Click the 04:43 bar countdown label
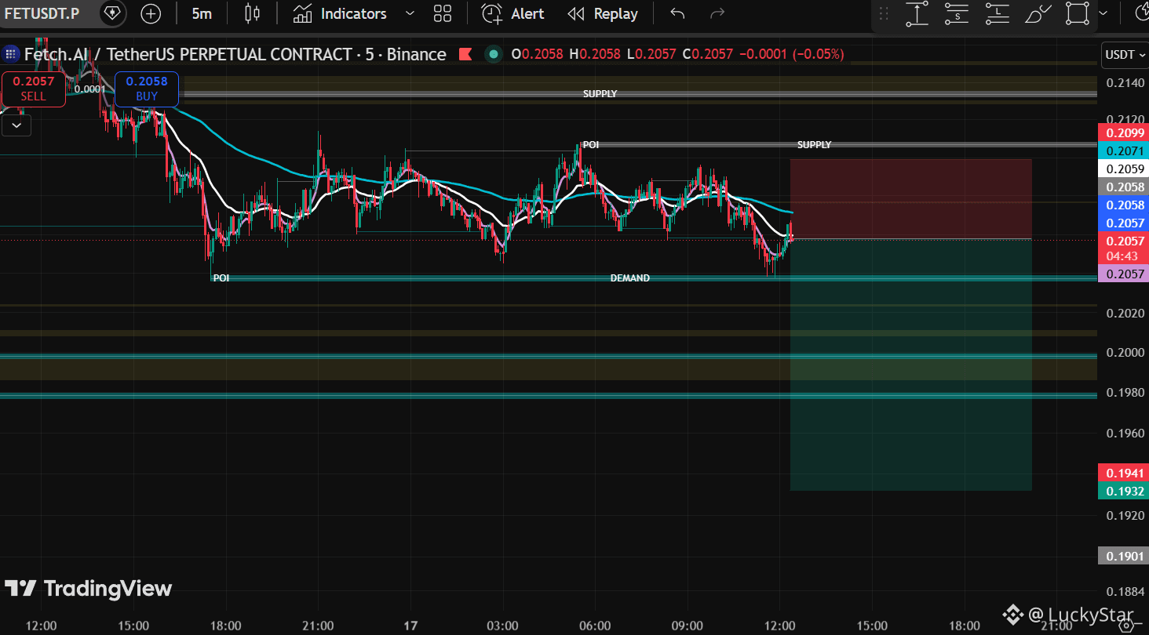The height and width of the screenshot is (635, 1149). [x=1122, y=256]
